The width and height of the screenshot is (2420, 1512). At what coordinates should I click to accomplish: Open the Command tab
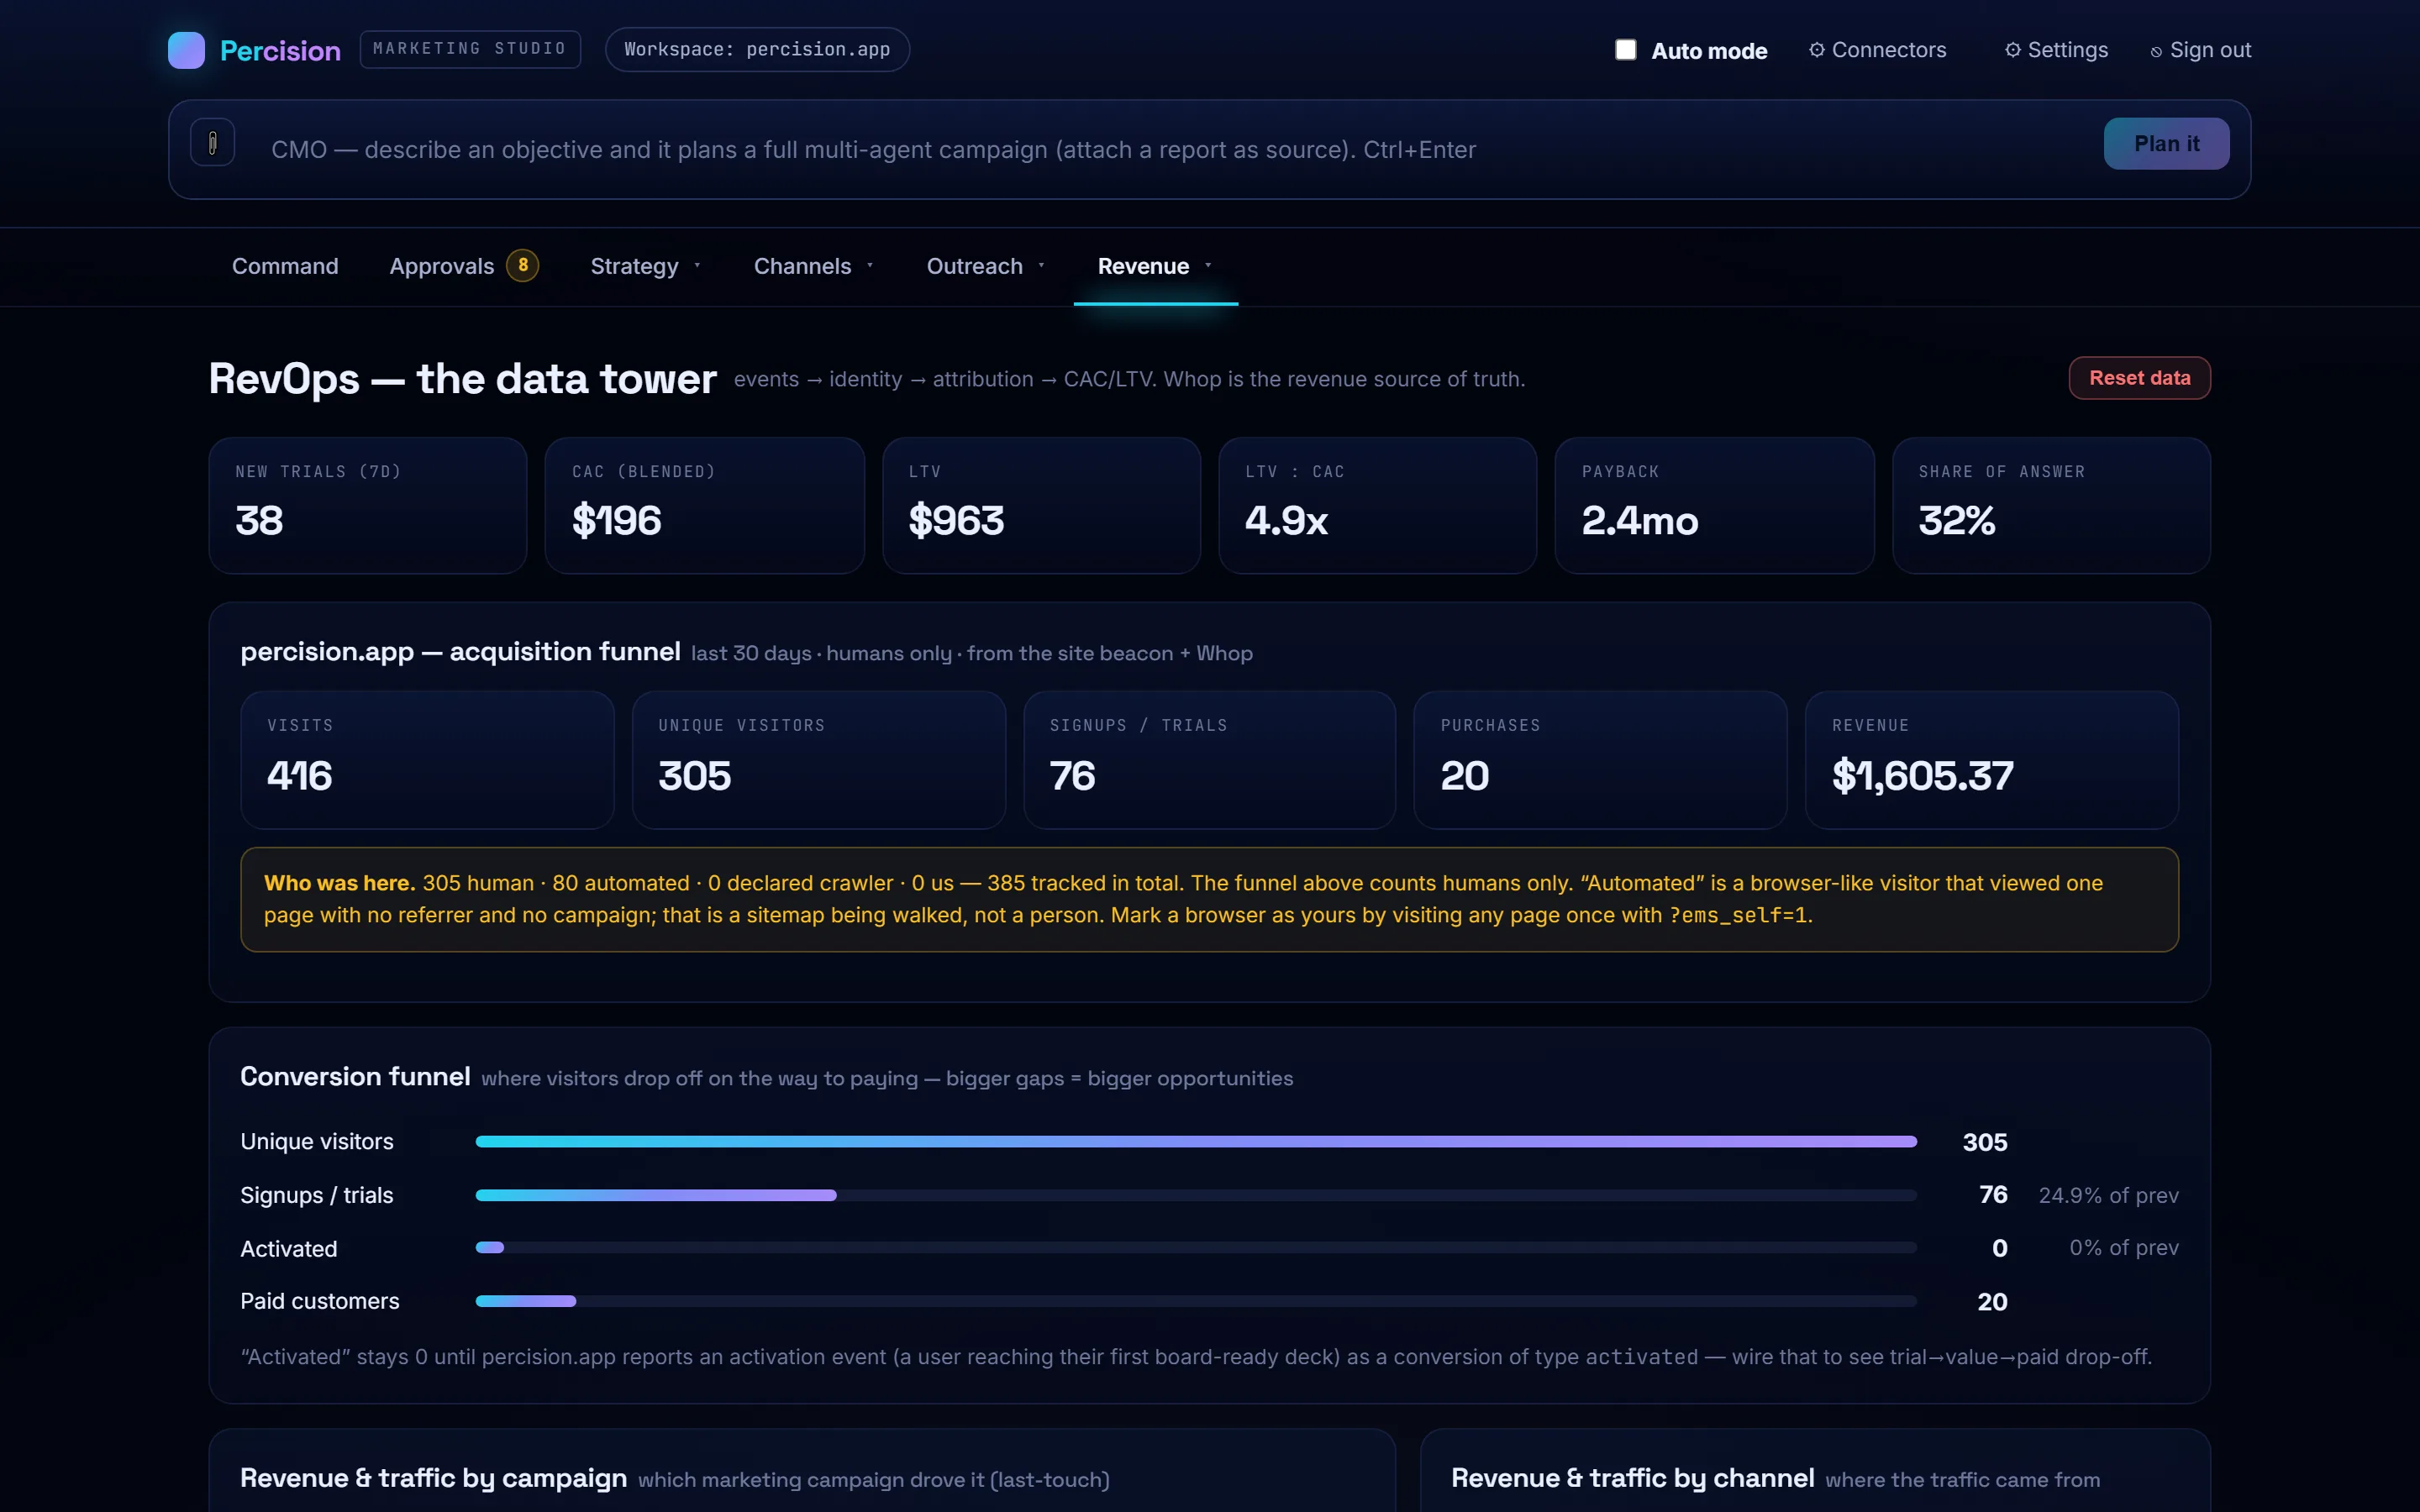click(285, 266)
